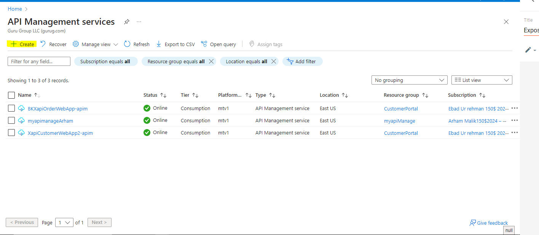Screen dimensions: 539x235
Task: Check the XapiCustomerWebApp2-apim row checkbox
Action: (11, 133)
